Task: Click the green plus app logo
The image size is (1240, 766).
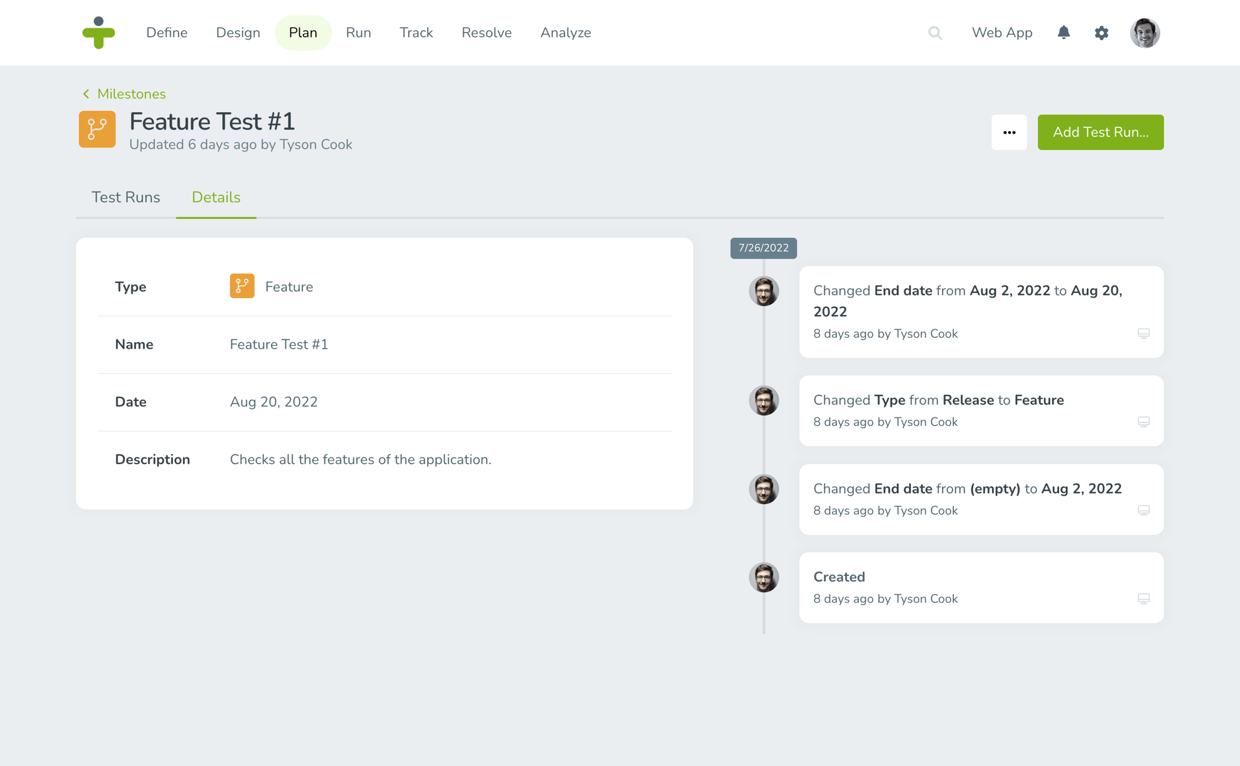Action: coord(99,32)
